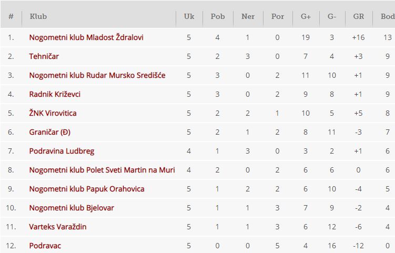Viewport: 395px width, 253px height.
Task: Click the Ner column header
Action: tap(248, 17)
